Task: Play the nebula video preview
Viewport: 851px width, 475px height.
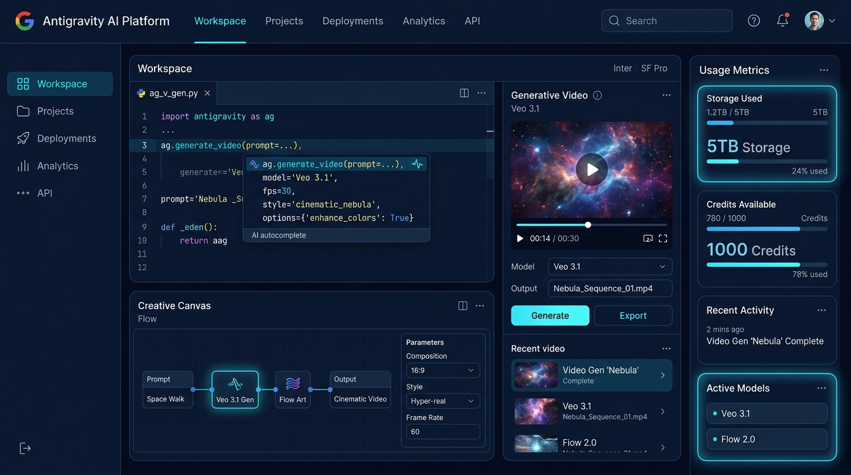Action: pos(592,169)
